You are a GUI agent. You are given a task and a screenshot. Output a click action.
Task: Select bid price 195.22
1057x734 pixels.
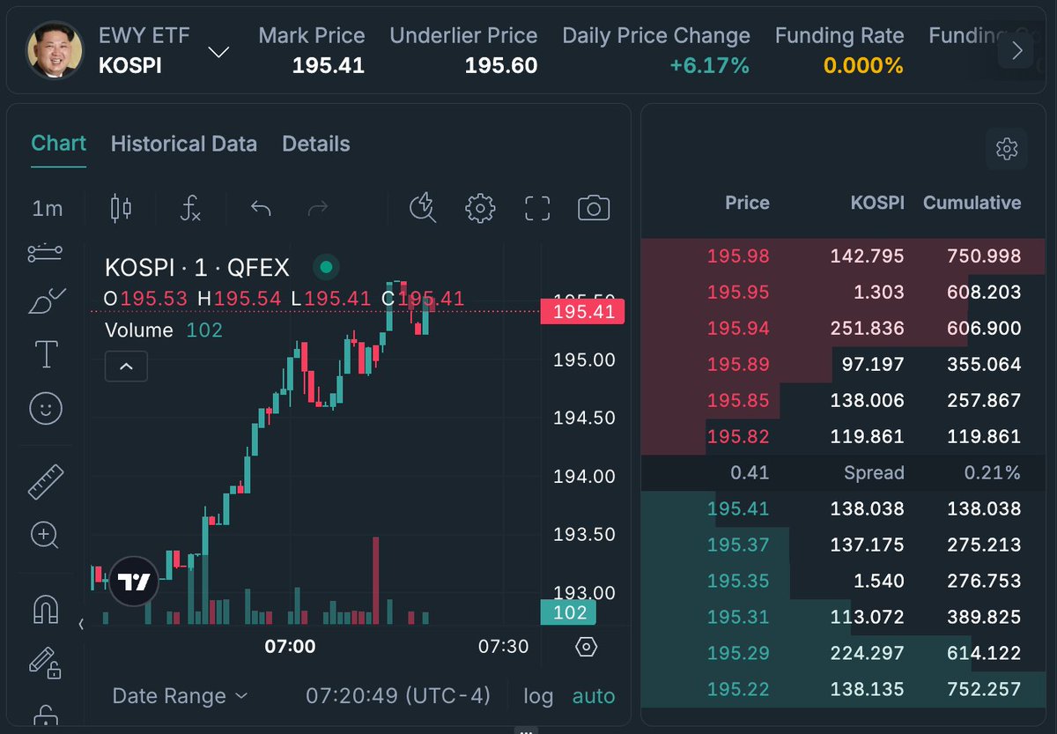(x=738, y=690)
